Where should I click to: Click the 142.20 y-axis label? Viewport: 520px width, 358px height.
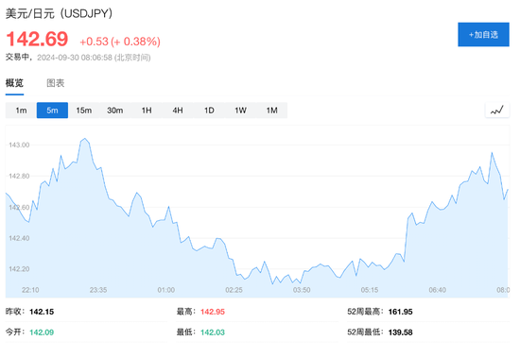pos(19,269)
